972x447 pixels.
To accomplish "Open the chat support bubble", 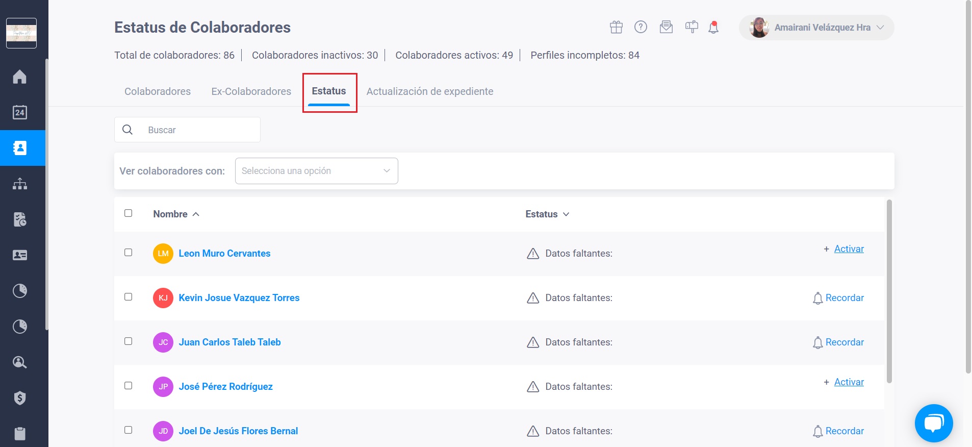I will pyautogui.click(x=934, y=424).
